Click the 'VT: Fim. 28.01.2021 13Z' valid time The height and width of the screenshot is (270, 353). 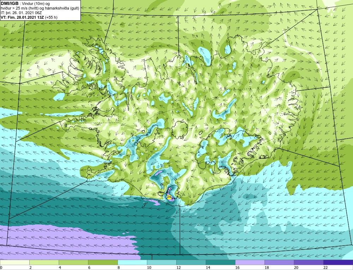coord(22,17)
